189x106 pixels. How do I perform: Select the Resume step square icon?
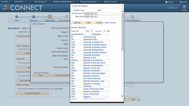pyautogui.click(x=34, y=16)
